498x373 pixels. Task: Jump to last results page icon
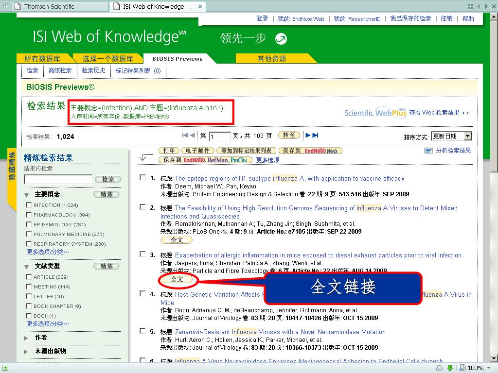tap(315, 135)
